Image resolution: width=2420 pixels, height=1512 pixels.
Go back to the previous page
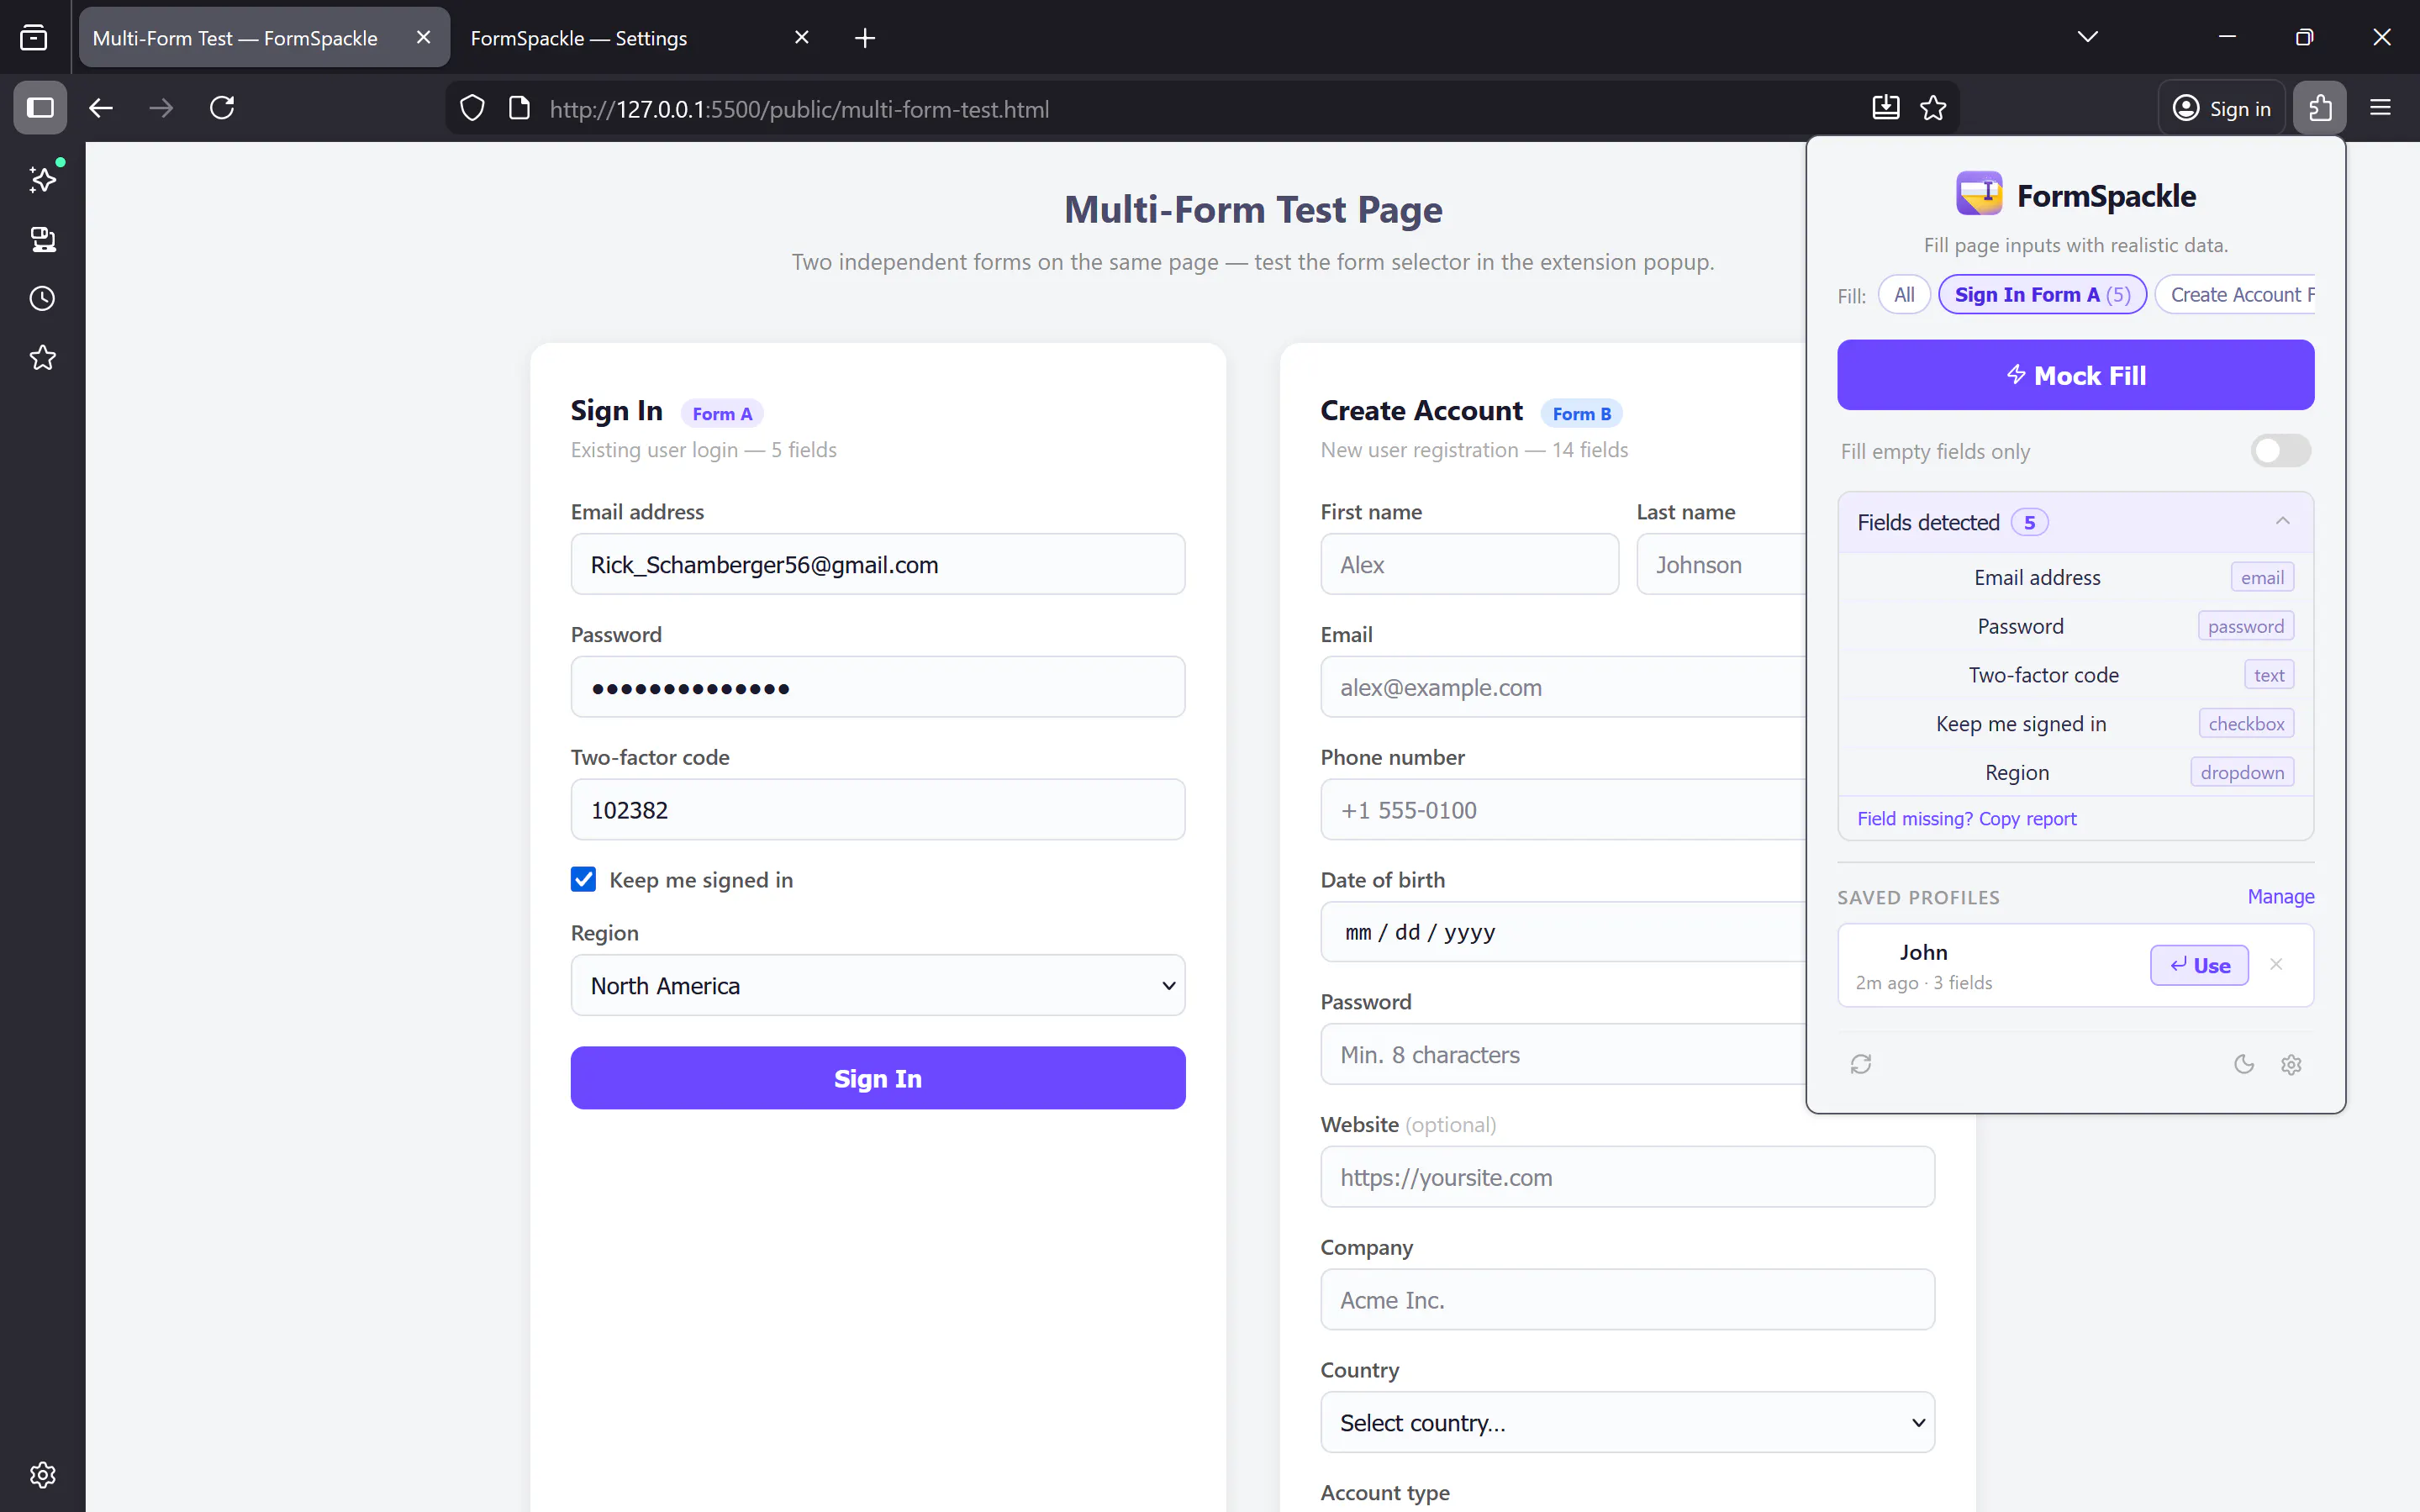tap(101, 108)
